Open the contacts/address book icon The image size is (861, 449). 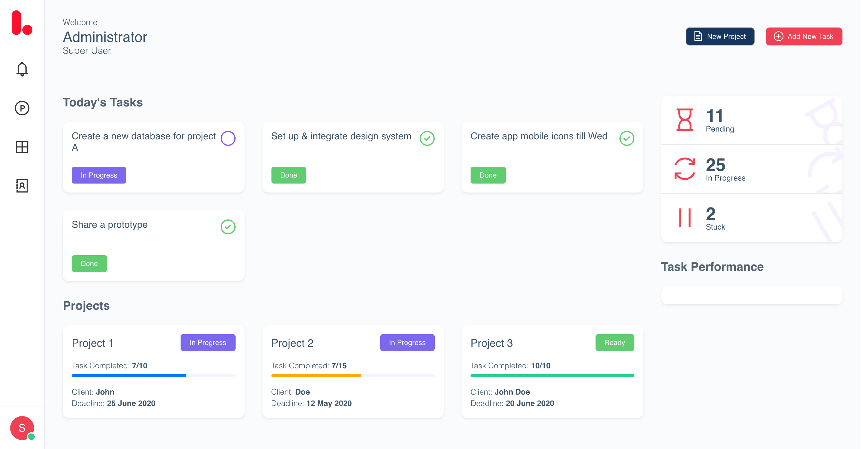point(22,186)
